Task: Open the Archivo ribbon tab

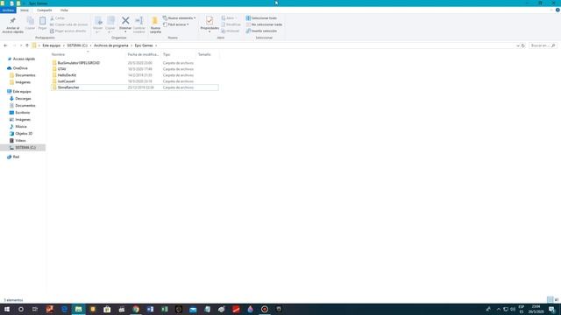Action: 8,10
